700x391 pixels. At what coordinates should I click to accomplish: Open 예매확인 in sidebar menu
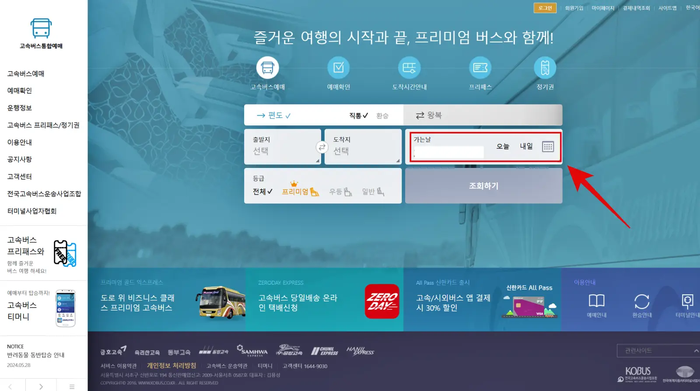point(20,91)
